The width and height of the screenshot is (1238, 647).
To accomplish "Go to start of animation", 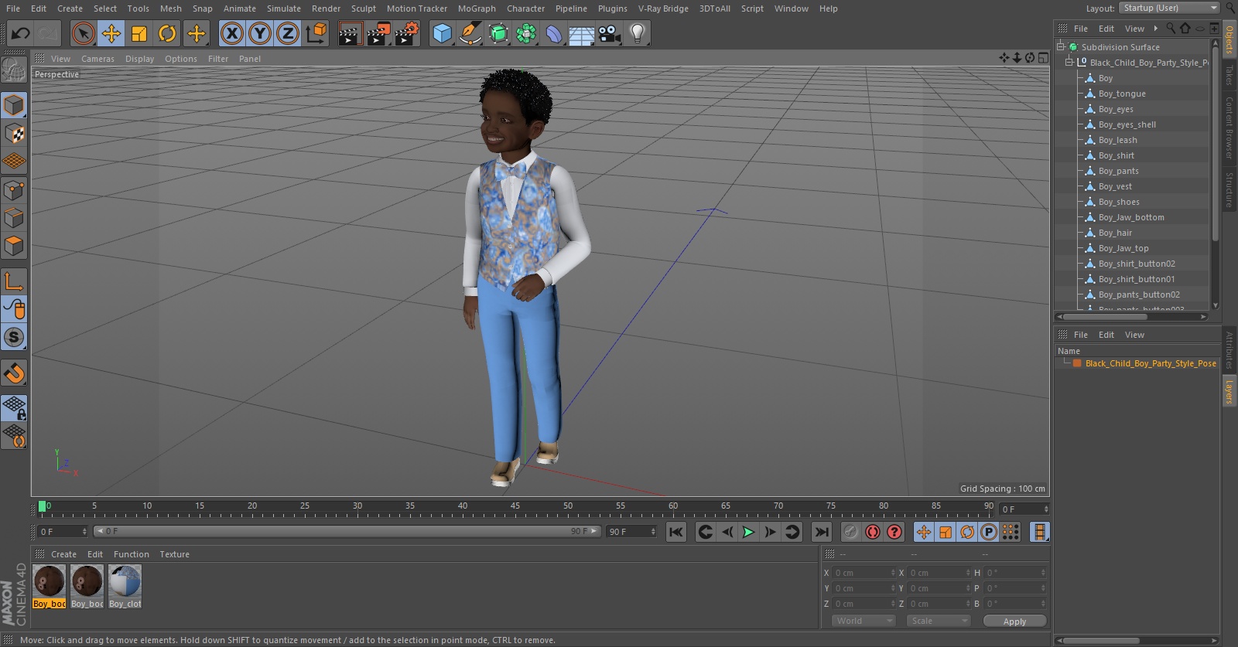I will pyautogui.click(x=676, y=532).
